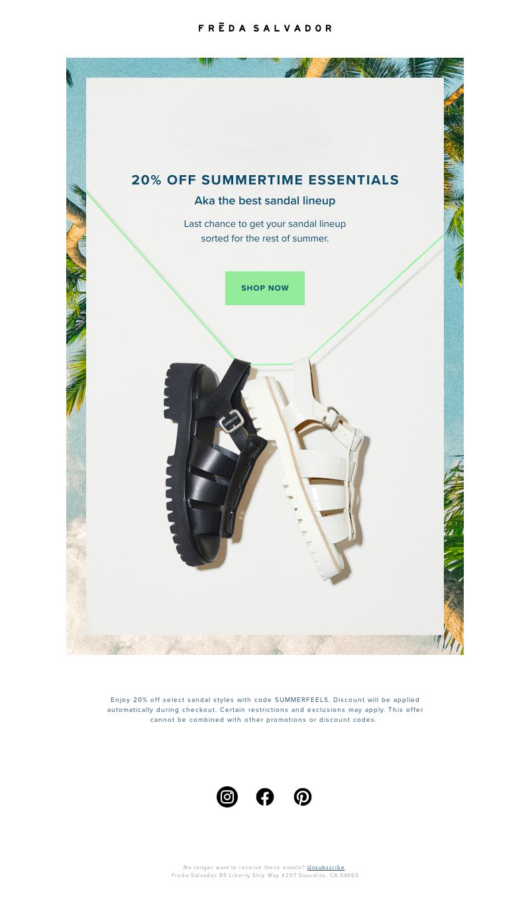Click the Freda Salvador Sausalito address line

[265, 875]
